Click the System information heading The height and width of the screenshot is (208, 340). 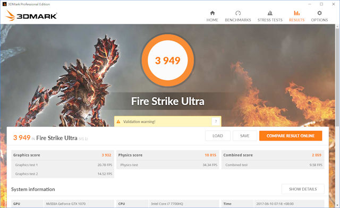pyautogui.click(x=33, y=189)
